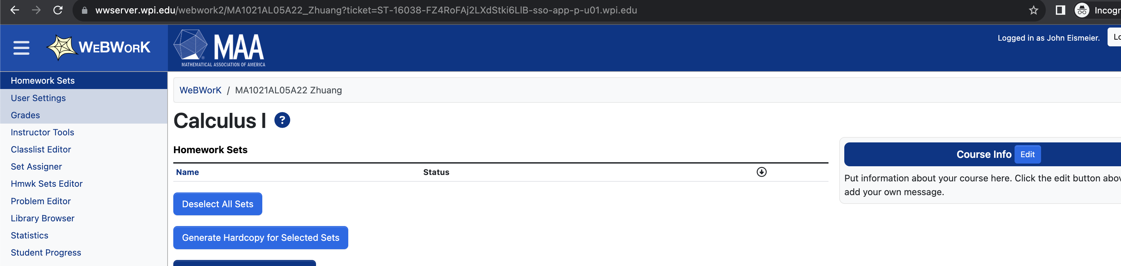Reload the page using the refresh icon
Image resolution: width=1121 pixels, height=266 pixels.
click(58, 10)
